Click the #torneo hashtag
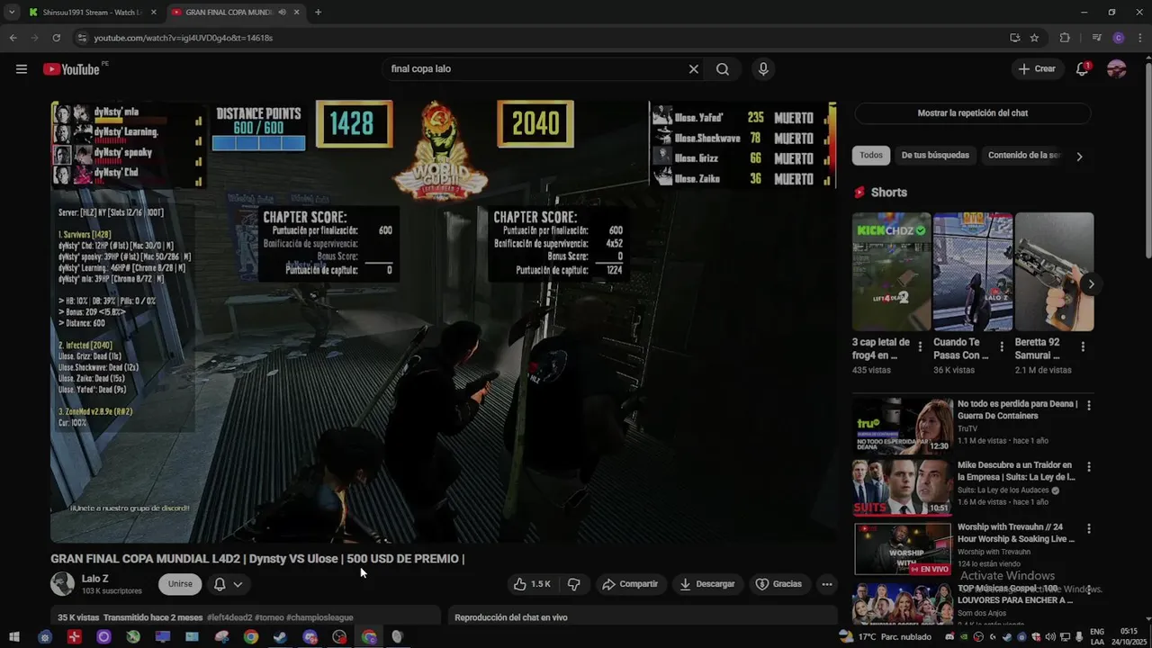 [269, 617]
